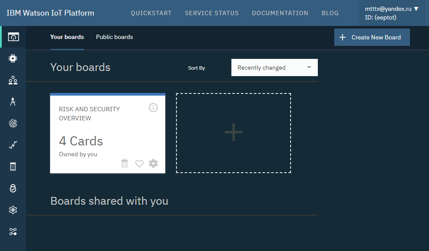
Task: Show info for Risk and Security Overview board
Action: tap(153, 108)
